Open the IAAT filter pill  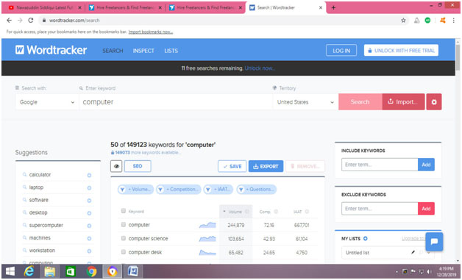coord(218,190)
